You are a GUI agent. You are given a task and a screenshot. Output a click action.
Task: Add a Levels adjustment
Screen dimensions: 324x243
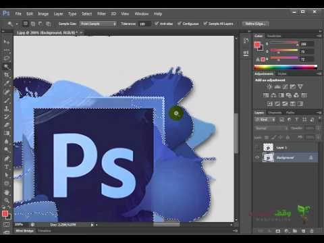[277, 86]
